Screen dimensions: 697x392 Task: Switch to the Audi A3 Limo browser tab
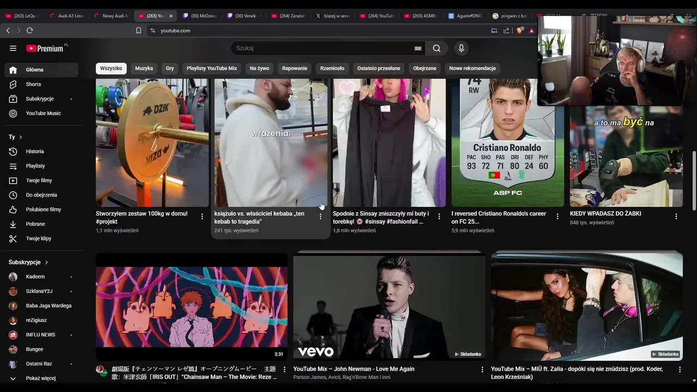[66, 16]
